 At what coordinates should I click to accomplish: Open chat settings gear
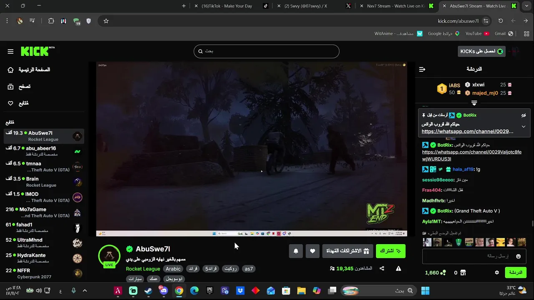[x=497, y=272]
